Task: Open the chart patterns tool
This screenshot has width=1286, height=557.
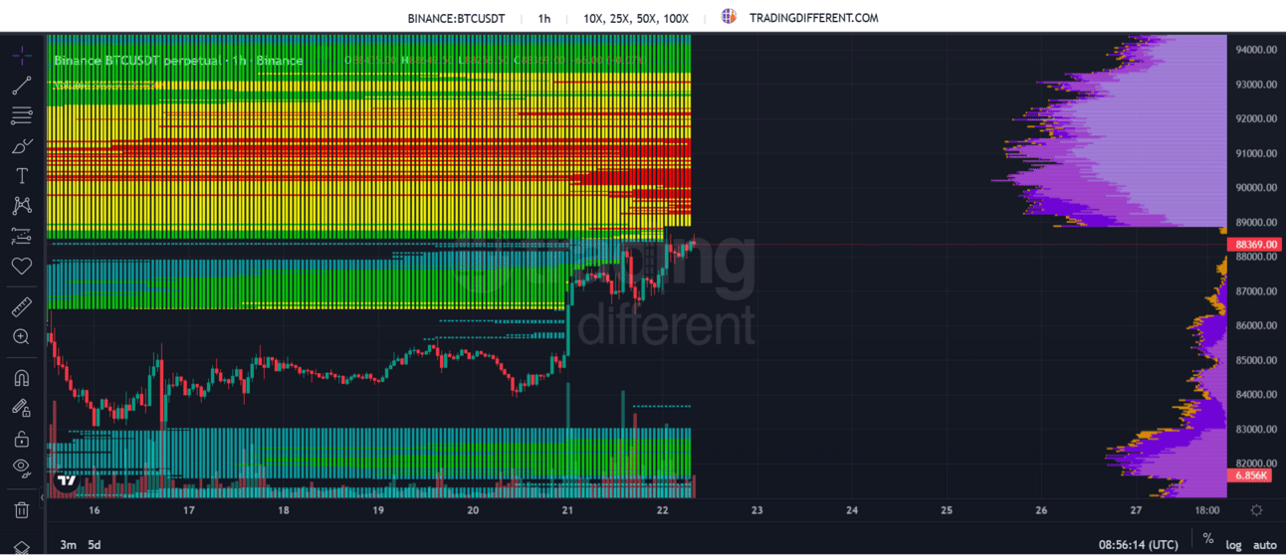Action: pyautogui.click(x=22, y=206)
